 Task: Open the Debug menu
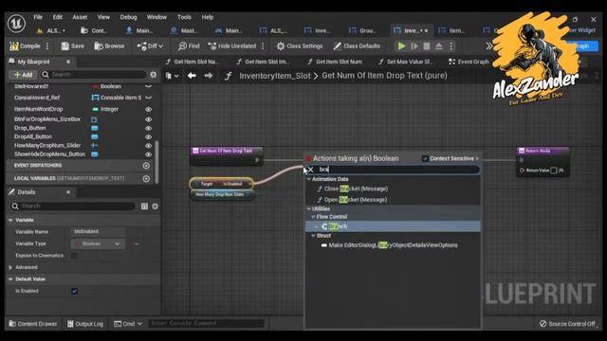click(x=128, y=17)
